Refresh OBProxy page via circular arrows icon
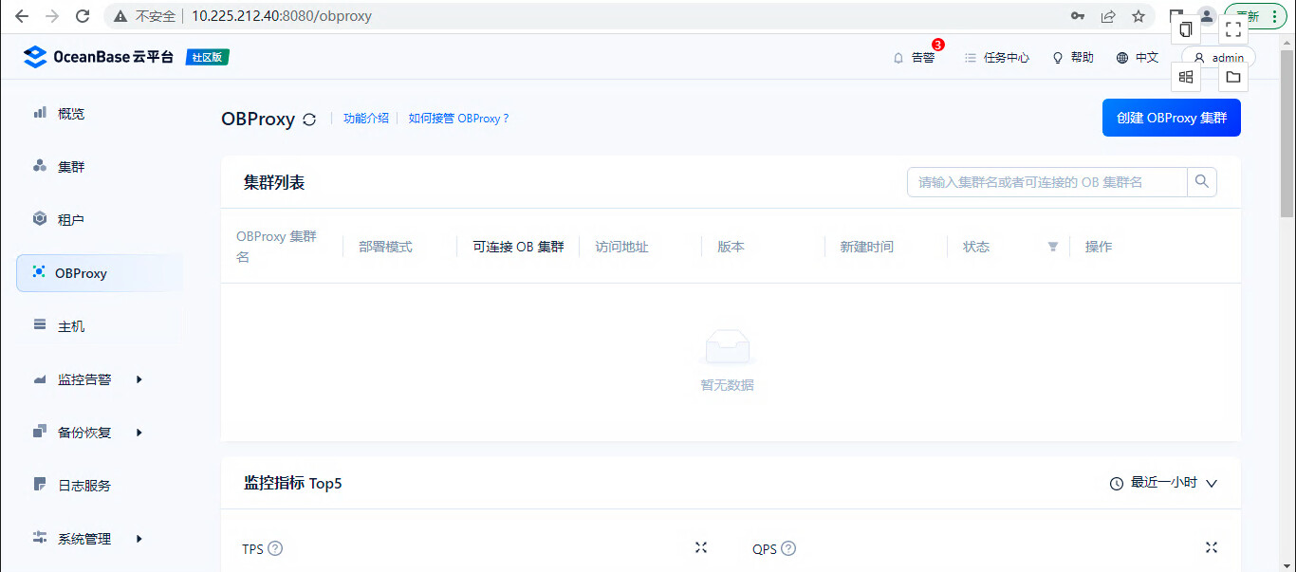The image size is (1296, 572). click(309, 120)
